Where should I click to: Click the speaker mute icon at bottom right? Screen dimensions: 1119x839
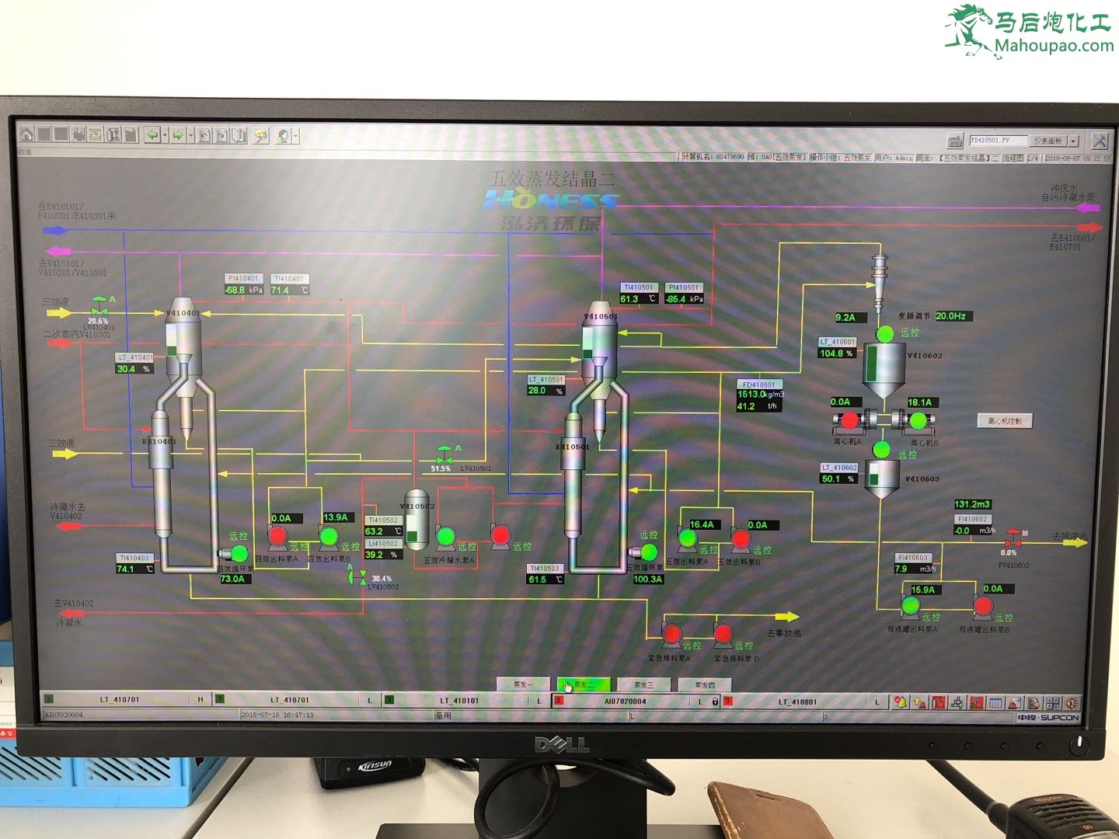tap(1072, 703)
